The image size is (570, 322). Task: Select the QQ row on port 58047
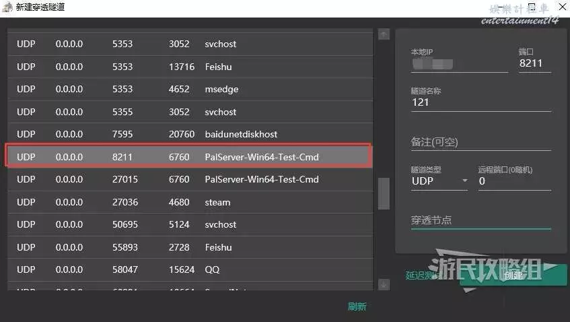tap(188, 269)
